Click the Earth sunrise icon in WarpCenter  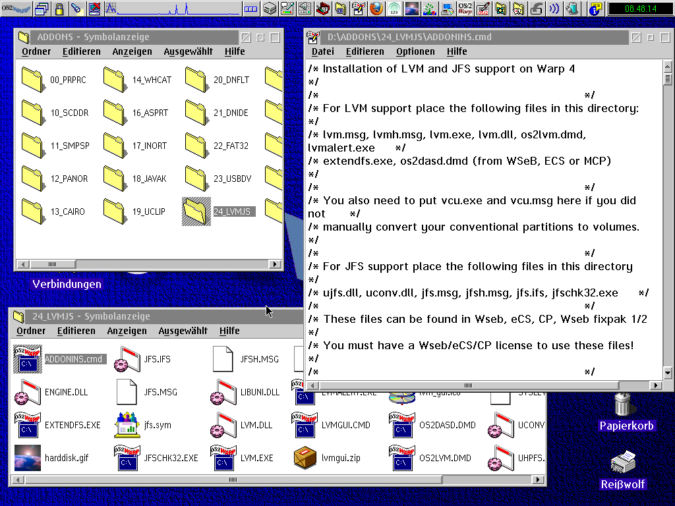(x=411, y=9)
